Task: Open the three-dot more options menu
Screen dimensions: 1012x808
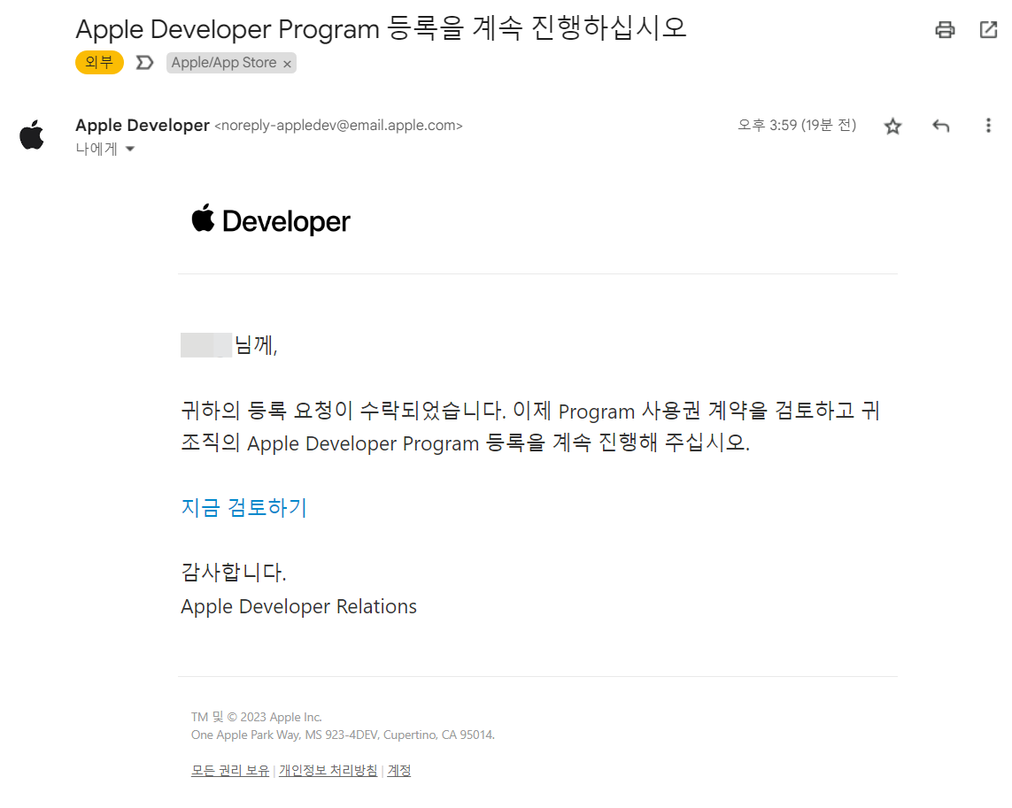Action: click(988, 126)
